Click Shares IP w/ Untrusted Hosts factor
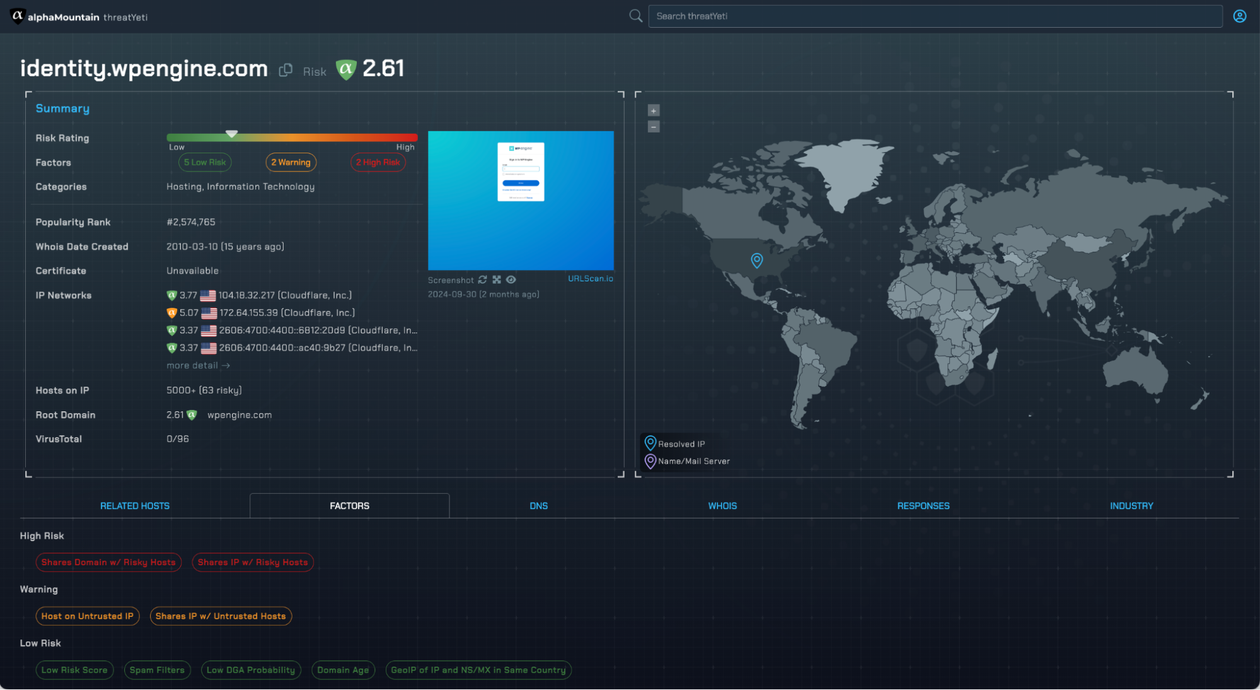Viewport: 1260px width, 690px height. click(221, 616)
